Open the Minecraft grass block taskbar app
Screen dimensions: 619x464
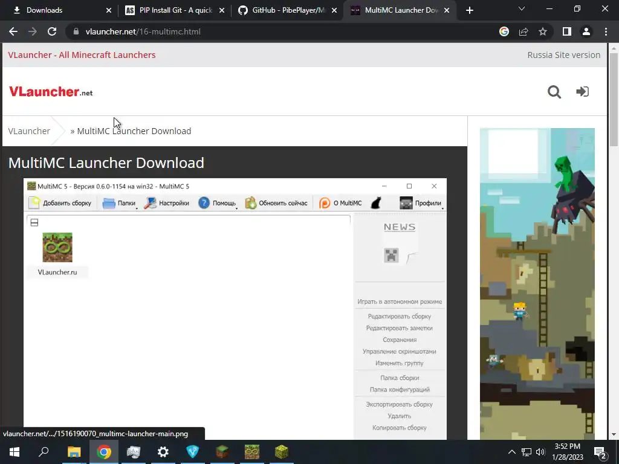[222, 452]
